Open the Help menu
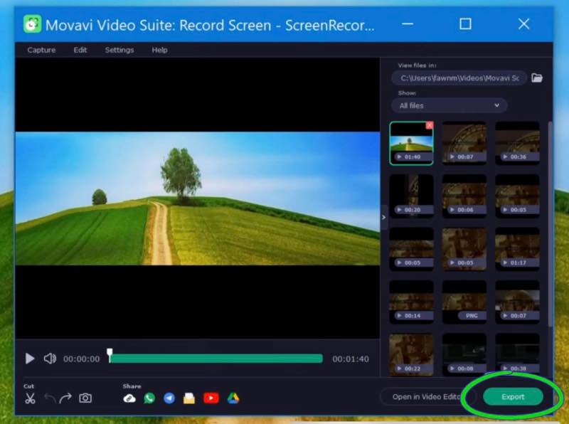 [x=159, y=50]
